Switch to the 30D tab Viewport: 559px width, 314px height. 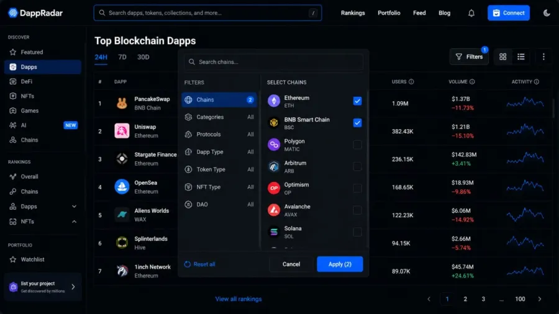tap(143, 57)
